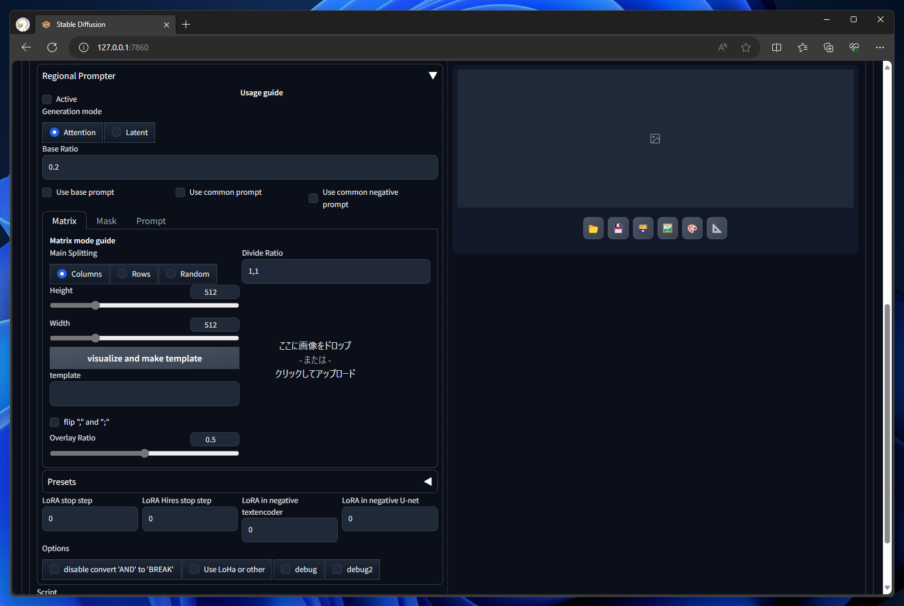Screen dimensions: 904x606
Task: Toggle the flip "," and ";" checkbox
Action: pos(54,422)
